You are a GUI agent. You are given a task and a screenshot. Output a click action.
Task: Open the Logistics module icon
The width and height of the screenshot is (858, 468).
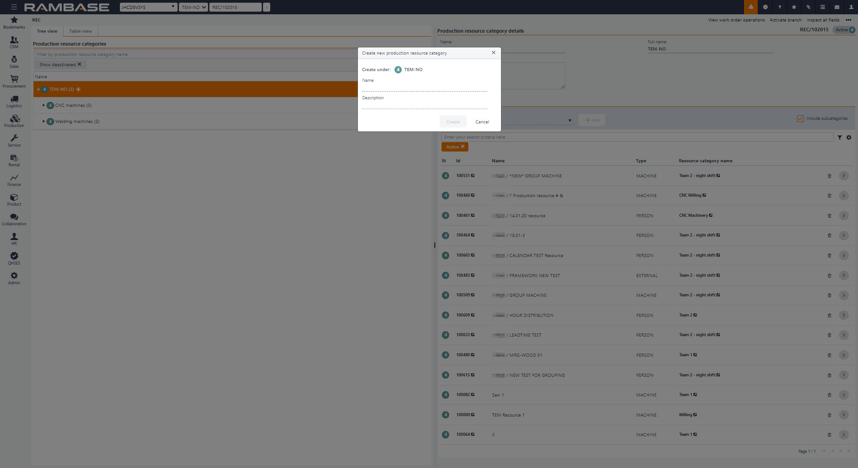(14, 101)
